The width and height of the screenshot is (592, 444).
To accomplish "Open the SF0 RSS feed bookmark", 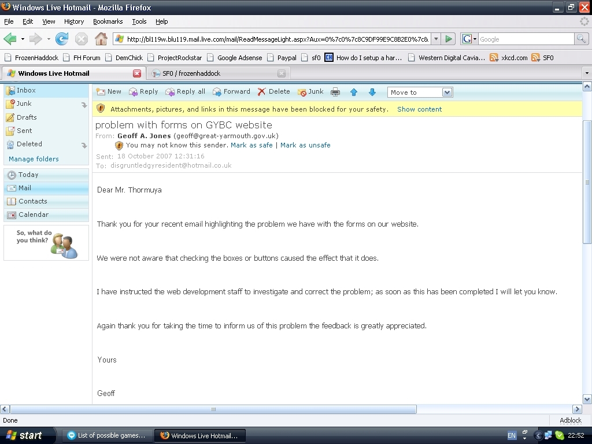I will coord(542,58).
